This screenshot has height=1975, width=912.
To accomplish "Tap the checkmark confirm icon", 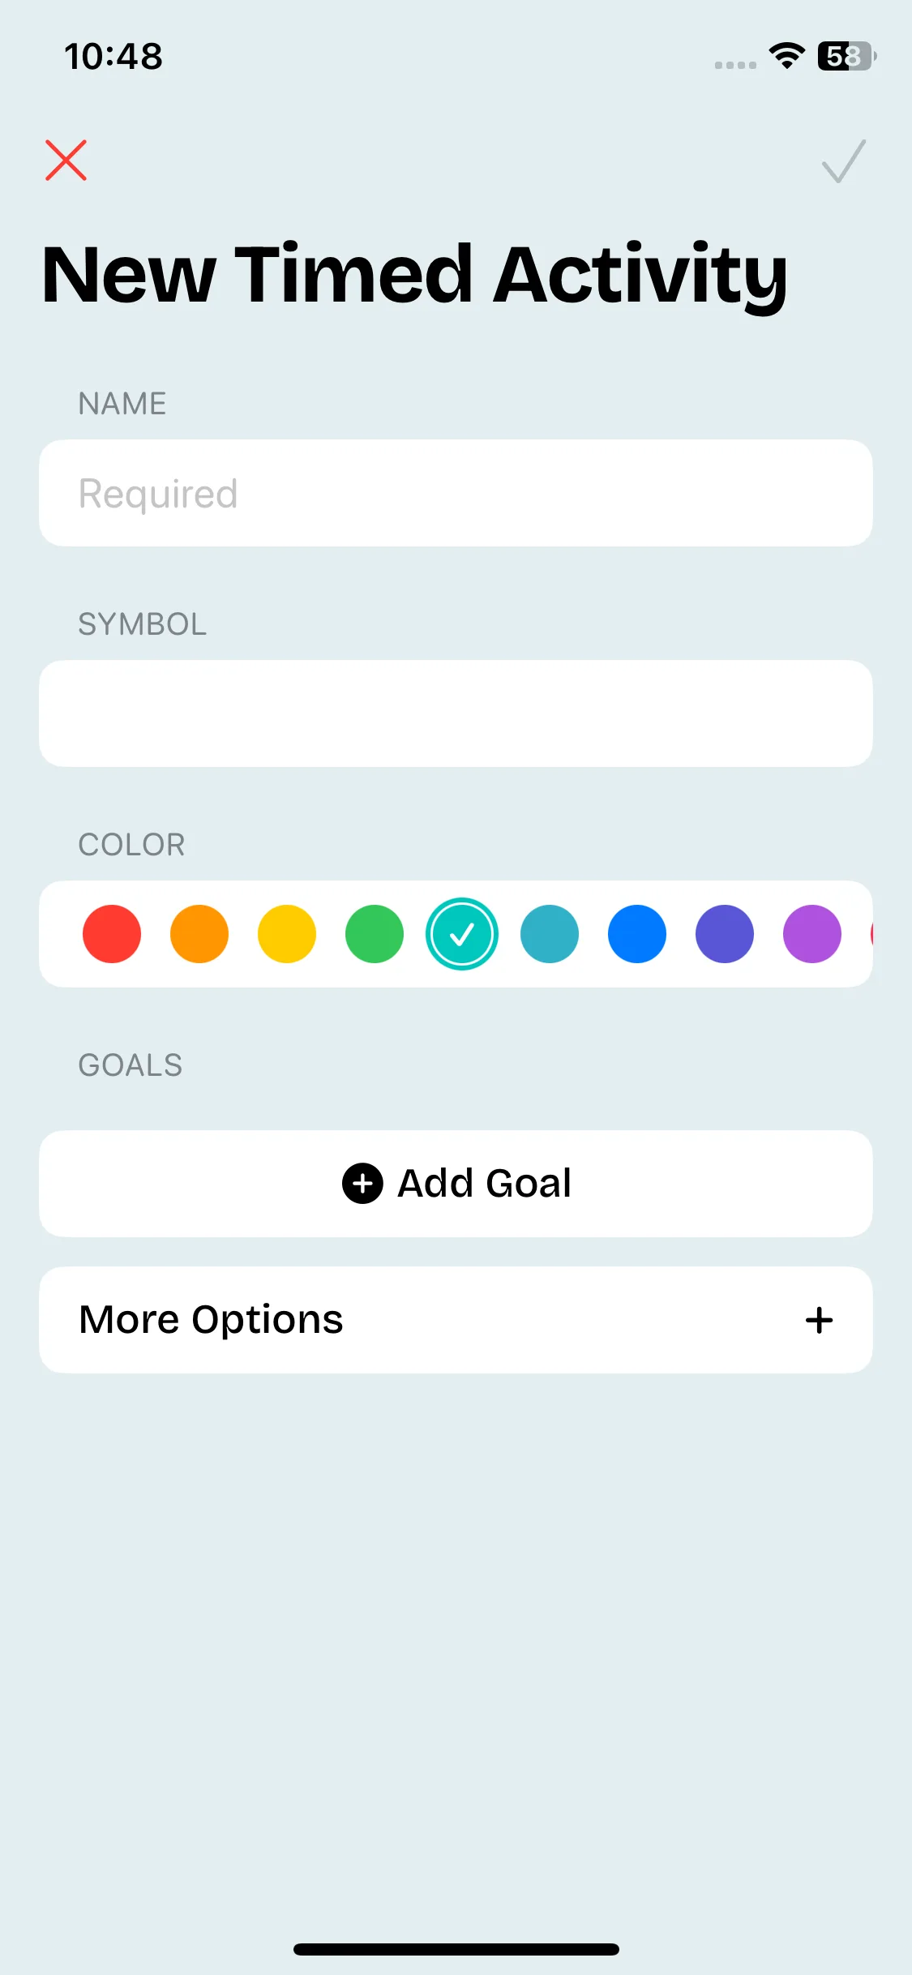I will click(x=844, y=161).
